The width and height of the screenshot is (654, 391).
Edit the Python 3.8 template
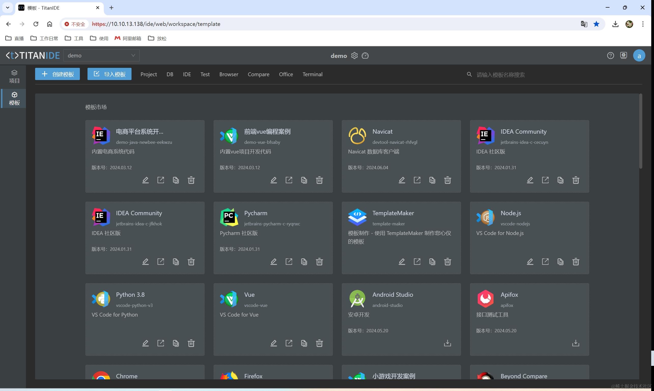click(145, 343)
